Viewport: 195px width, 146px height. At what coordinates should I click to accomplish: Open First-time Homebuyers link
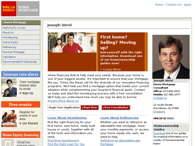point(63,140)
